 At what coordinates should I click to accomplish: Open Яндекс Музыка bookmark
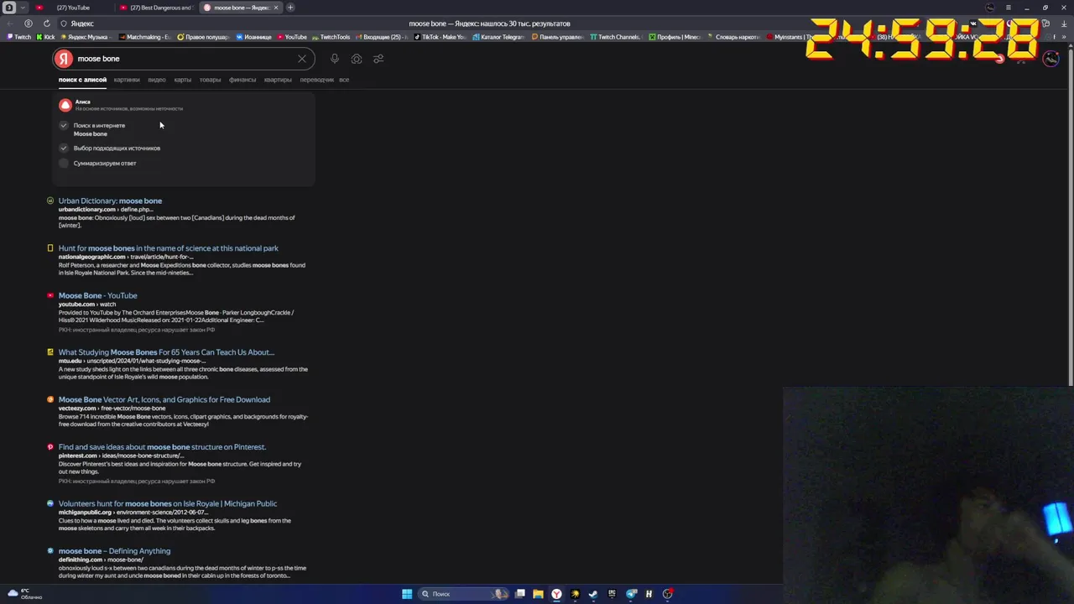click(84, 37)
